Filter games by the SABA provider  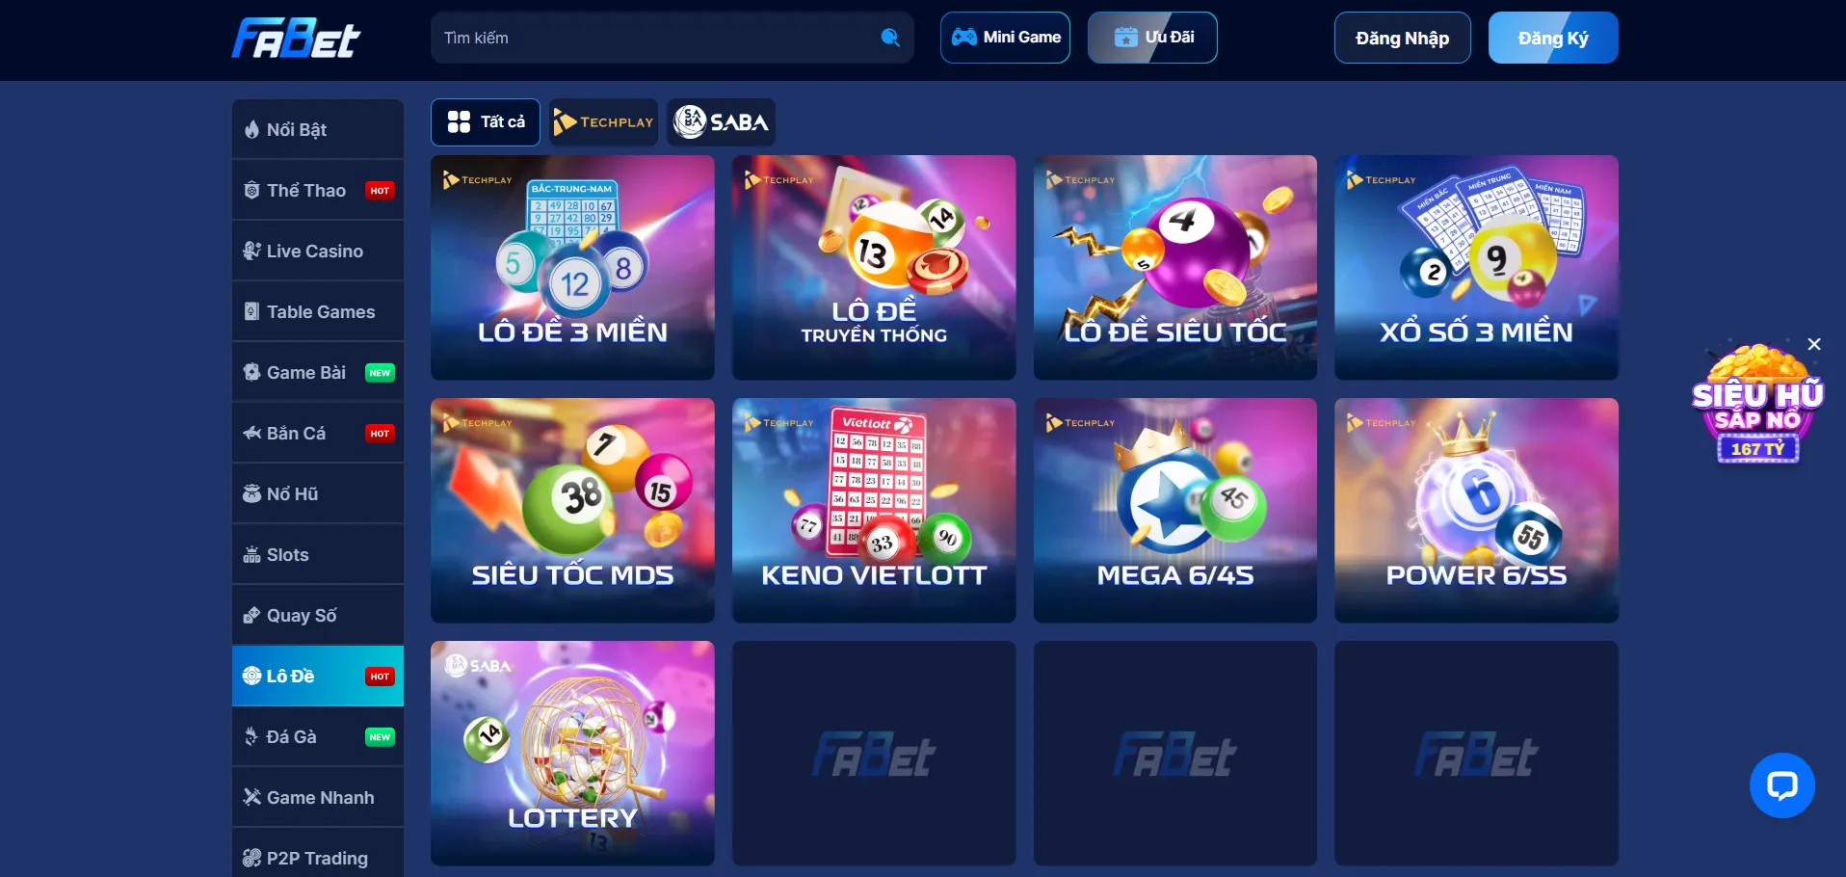click(x=721, y=122)
